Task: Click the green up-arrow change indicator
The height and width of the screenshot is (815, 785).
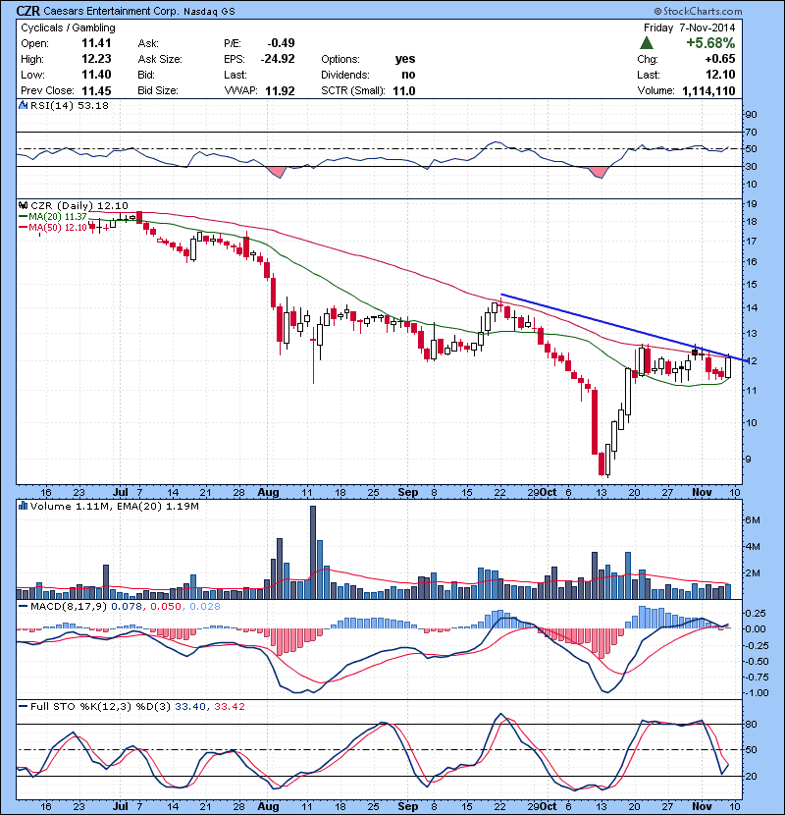Action: tap(647, 42)
